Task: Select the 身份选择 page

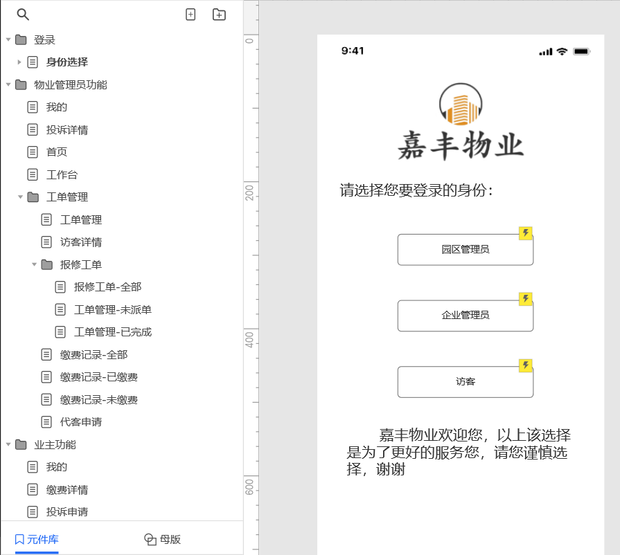Action: point(67,62)
